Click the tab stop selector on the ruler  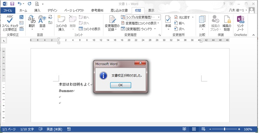tap(4, 40)
